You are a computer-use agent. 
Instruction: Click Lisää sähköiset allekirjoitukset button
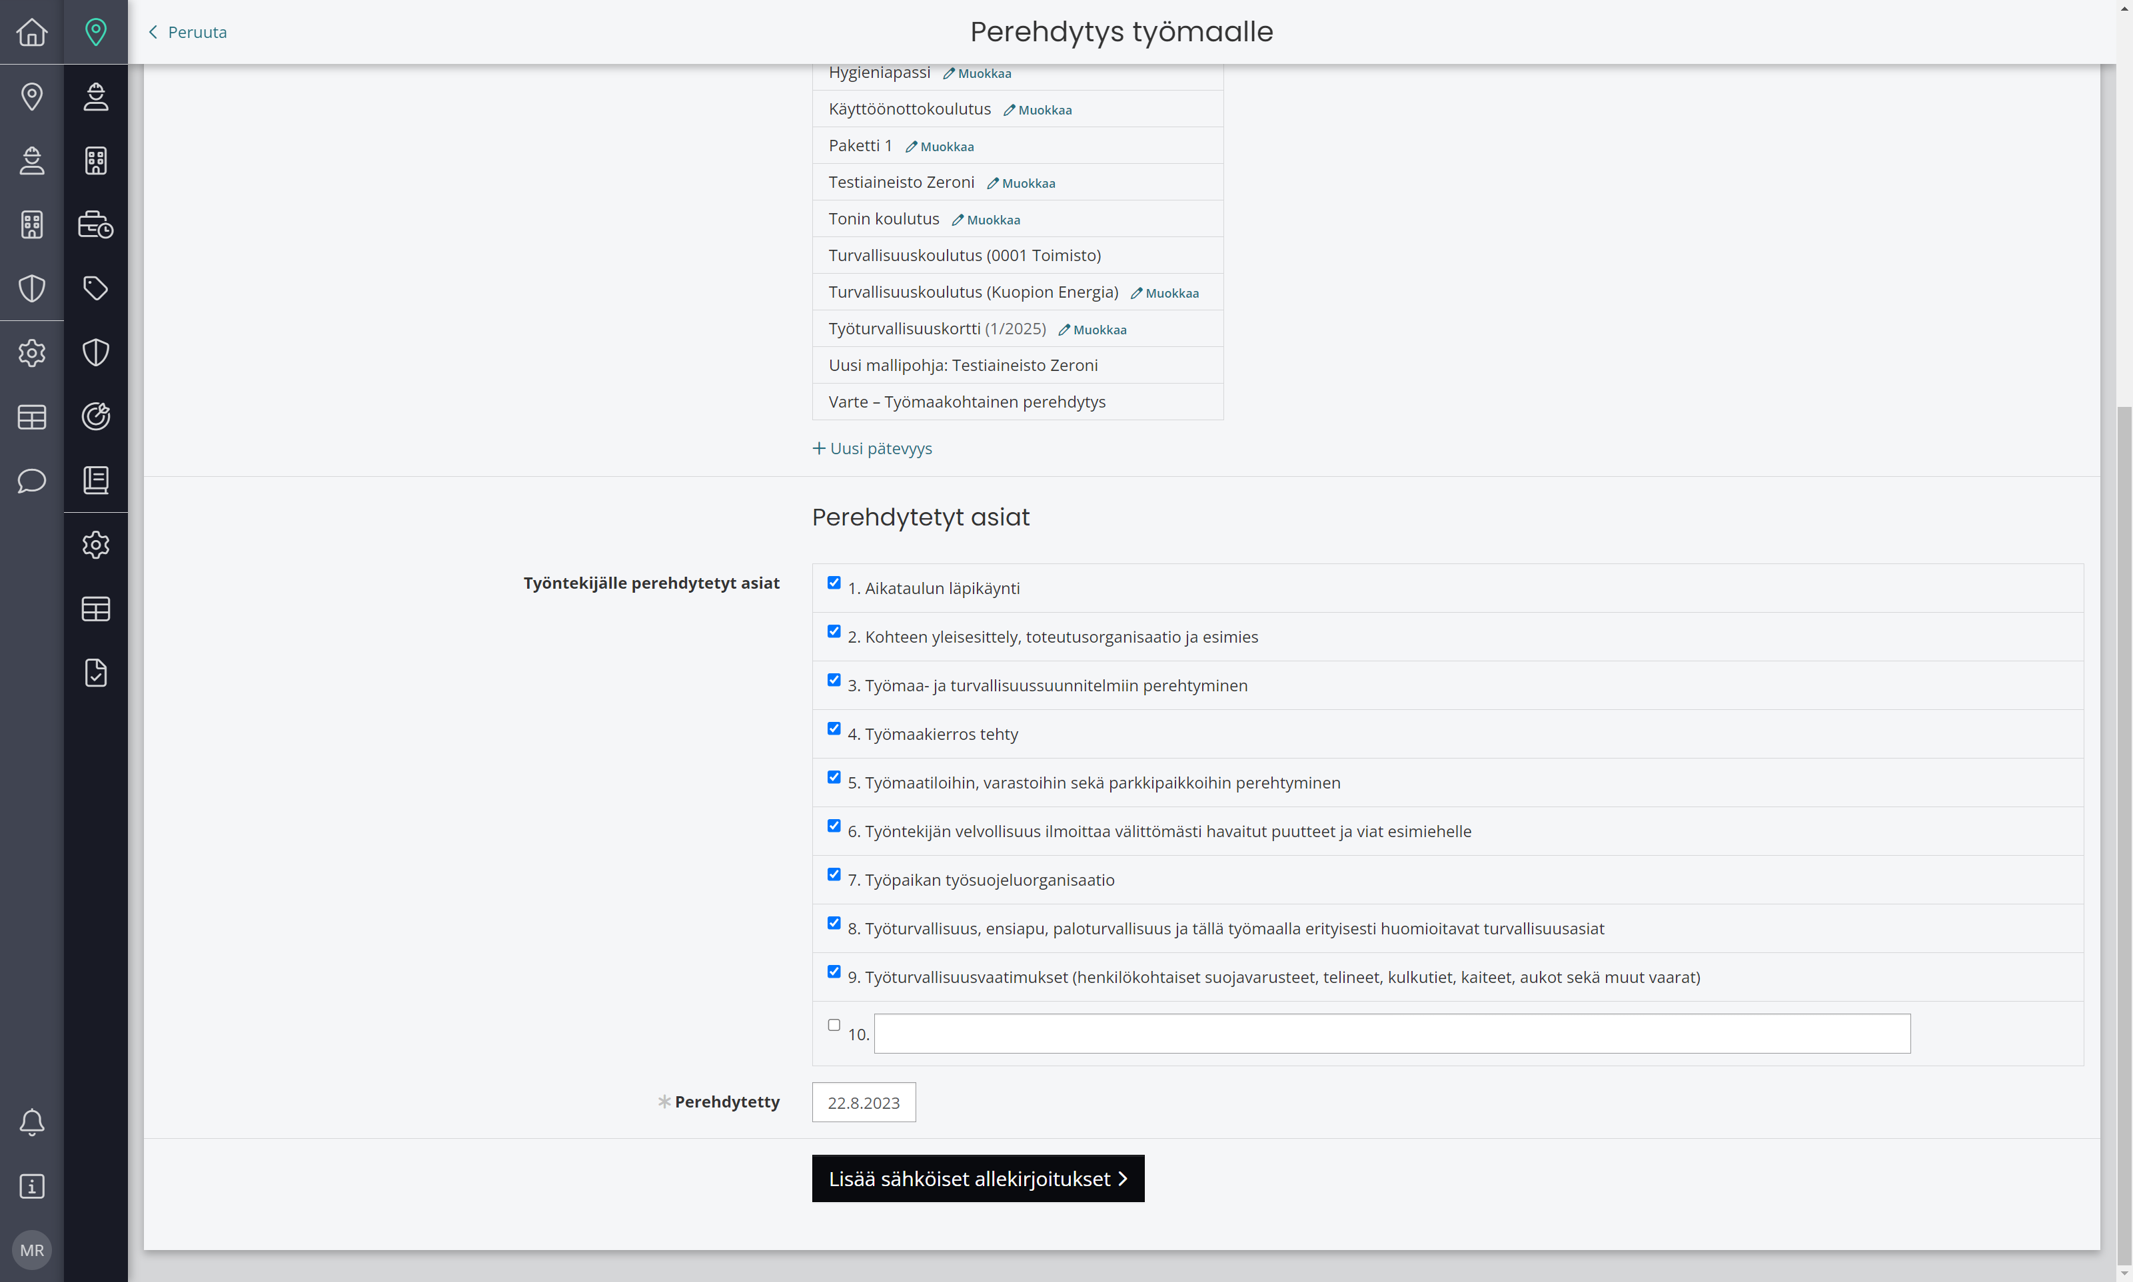click(x=978, y=1178)
